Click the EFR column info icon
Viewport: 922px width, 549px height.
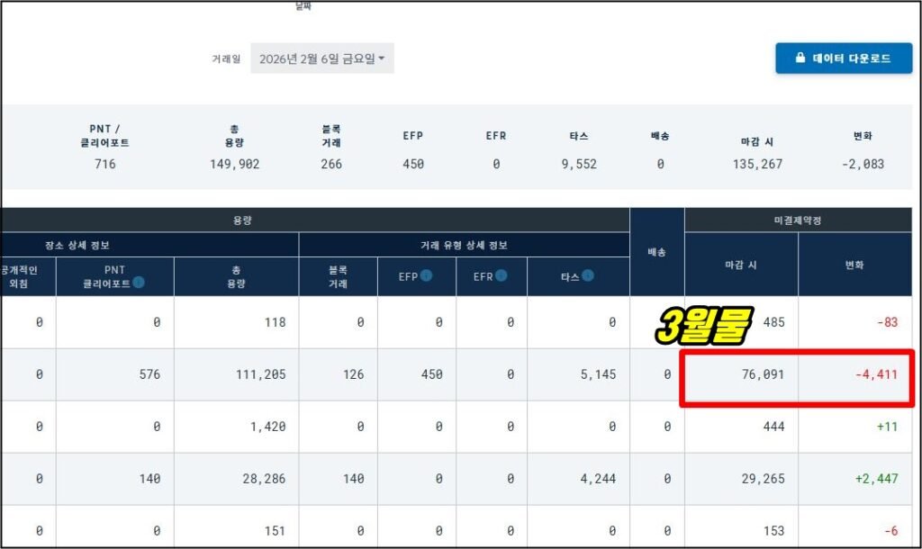point(501,276)
